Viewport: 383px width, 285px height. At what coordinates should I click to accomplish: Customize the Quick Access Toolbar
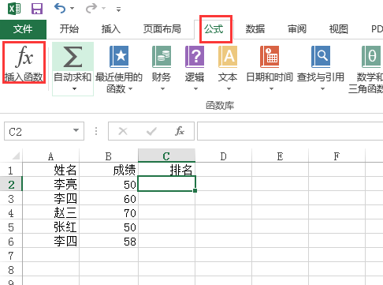(x=118, y=9)
